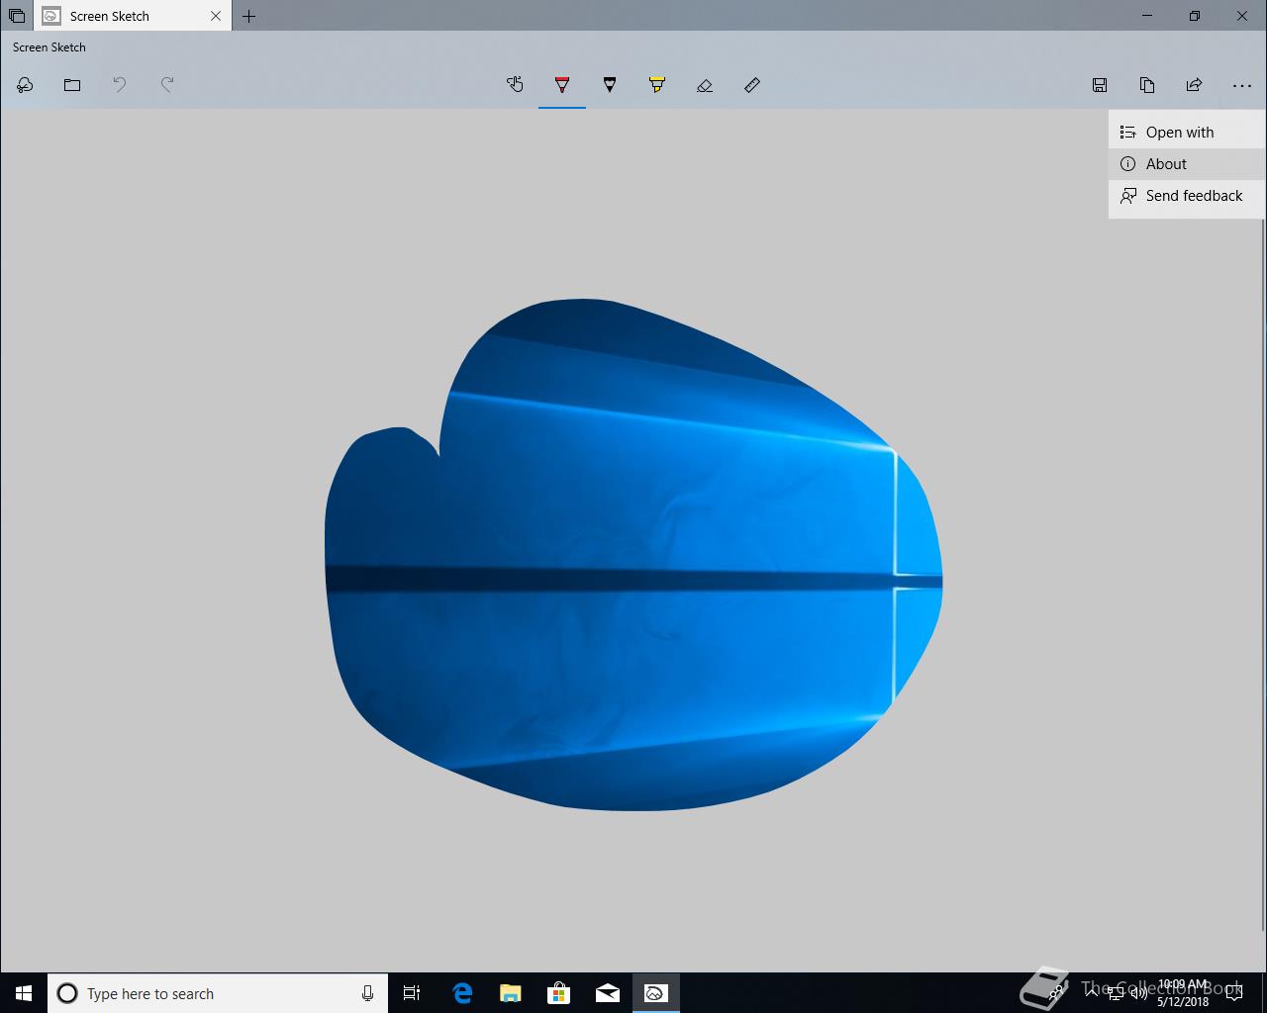The width and height of the screenshot is (1267, 1013).
Task: Share the snip
Action: tap(1195, 85)
